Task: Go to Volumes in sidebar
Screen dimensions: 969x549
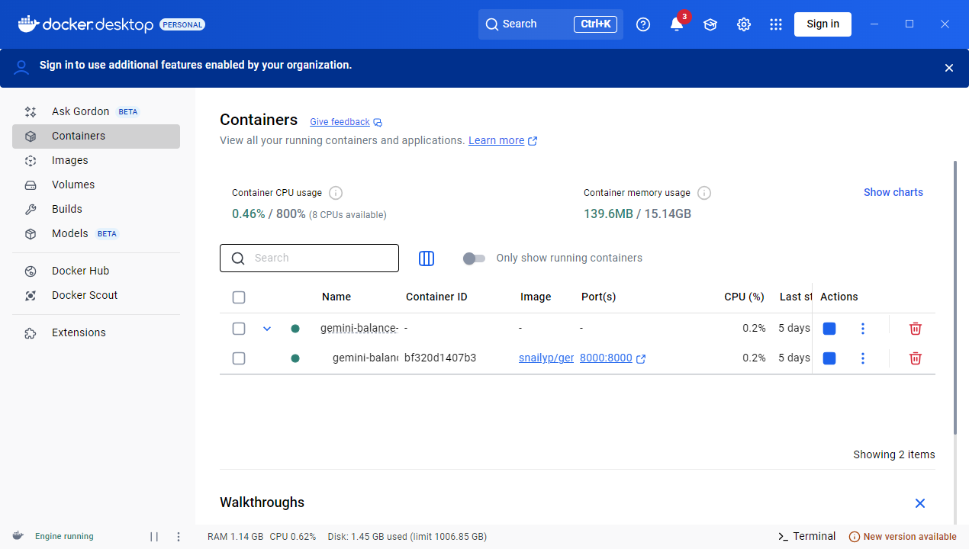Action: [96, 185]
